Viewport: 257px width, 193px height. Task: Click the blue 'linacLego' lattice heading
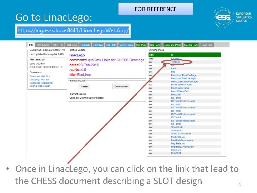(x=77, y=55)
